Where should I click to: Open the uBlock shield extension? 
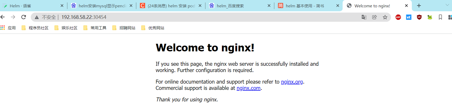pos(419,17)
